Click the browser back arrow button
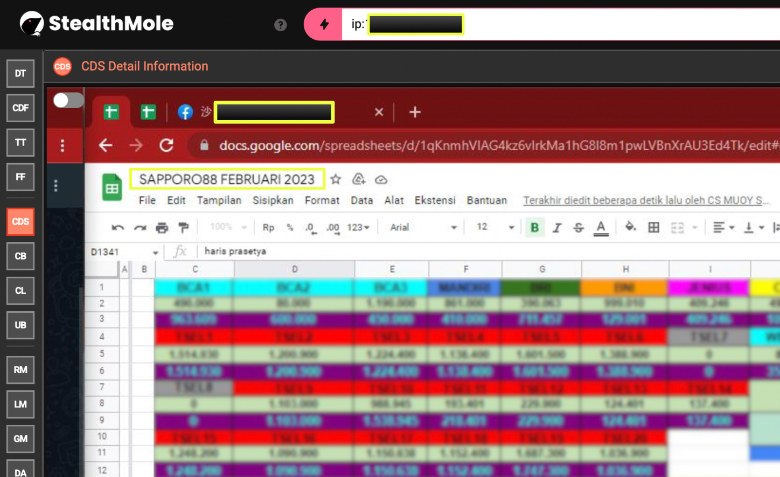This screenshot has width=780, height=477. 106,145
